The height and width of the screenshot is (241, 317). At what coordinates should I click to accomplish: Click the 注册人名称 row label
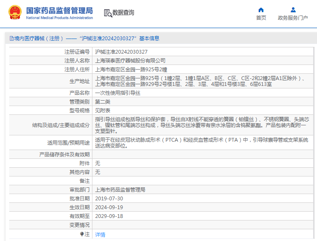click(x=77, y=61)
